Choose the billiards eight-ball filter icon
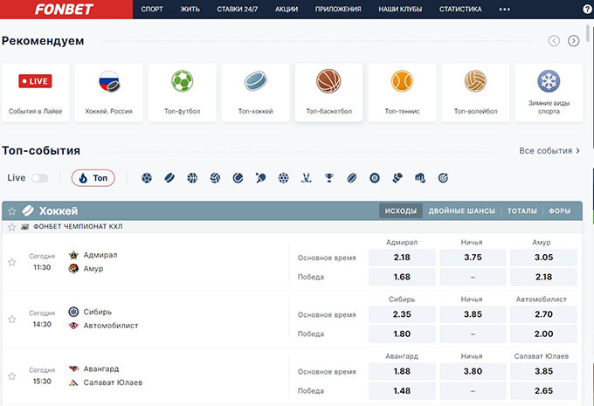The image size is (594, 406). pos(375,177)
